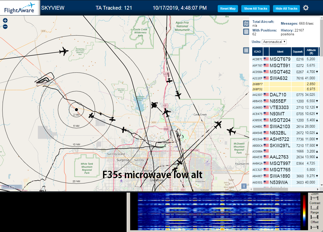Zoom out the map with the minus icon

tap(5, 27)
